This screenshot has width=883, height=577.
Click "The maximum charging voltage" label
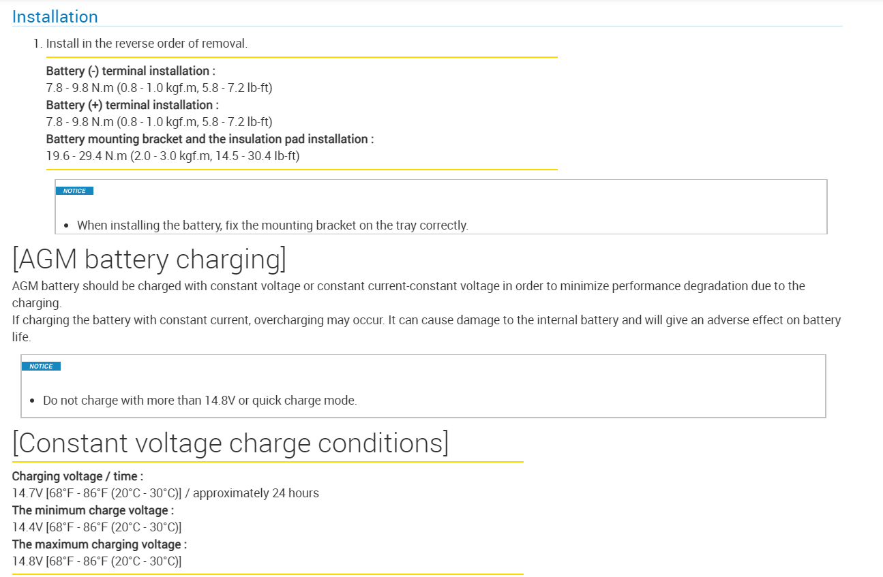coord(100,544)
